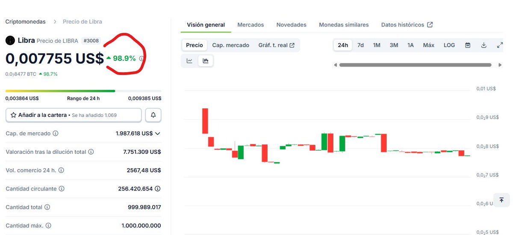Click the BTC price 98.7% change
This screenshot has width=513, height=235.
(x=48, y=74)
